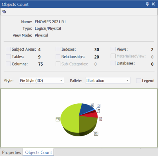Select the Objects Count tab
The height and width of the screenshot is (156, 158).
(38, 152)
